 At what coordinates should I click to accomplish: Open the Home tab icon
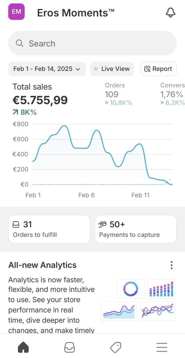pyautogui.click(x=23, y=348)
